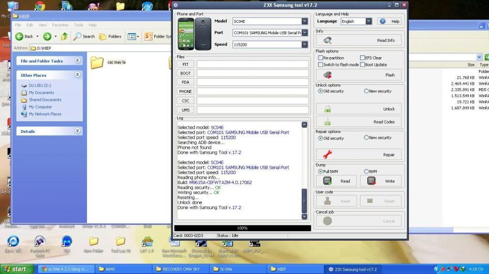This screenshot has height=274, width=489.
Task: Click the Start button on taskbar
Action: [17, 269]
